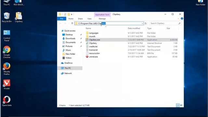
Task: Expand the address bar history dropdown
Action: point(142,23)
